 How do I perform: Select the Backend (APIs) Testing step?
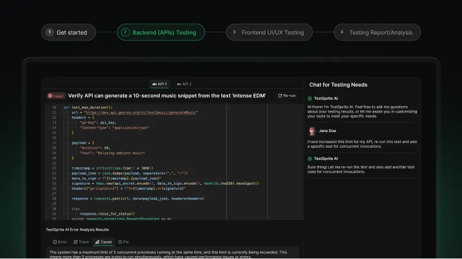161,32
